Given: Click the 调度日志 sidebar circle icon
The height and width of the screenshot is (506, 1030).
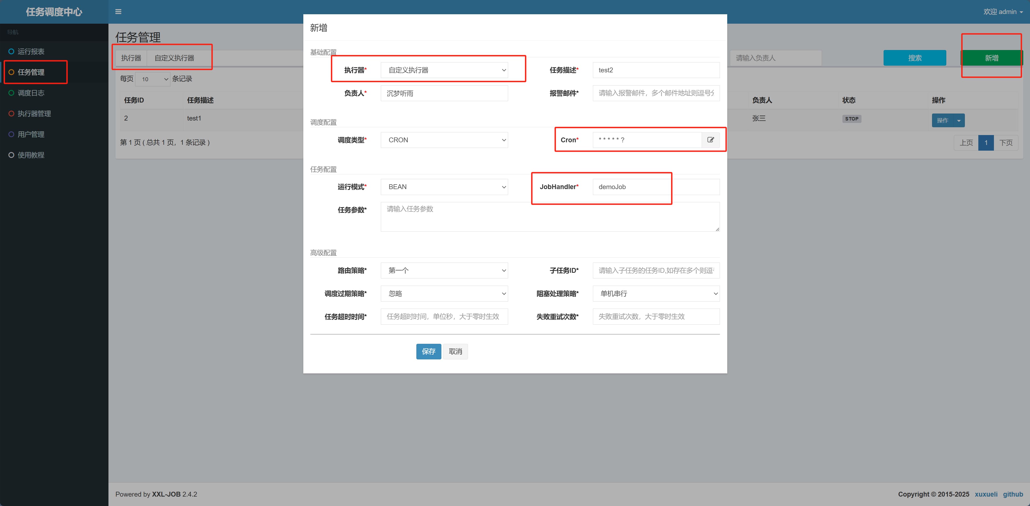Looking at the screenshot, I should click(11, 93).
